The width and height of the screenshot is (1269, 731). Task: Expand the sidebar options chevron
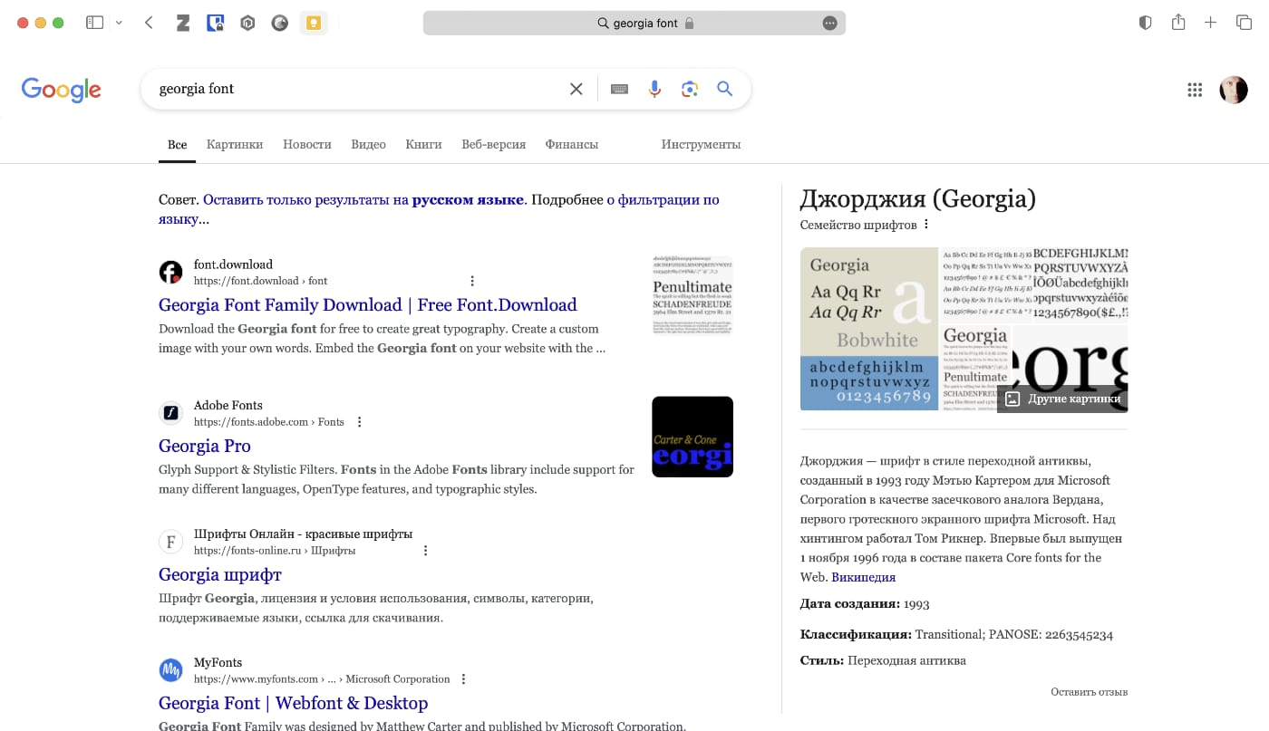pyautogui.click(x=119, y=23)
